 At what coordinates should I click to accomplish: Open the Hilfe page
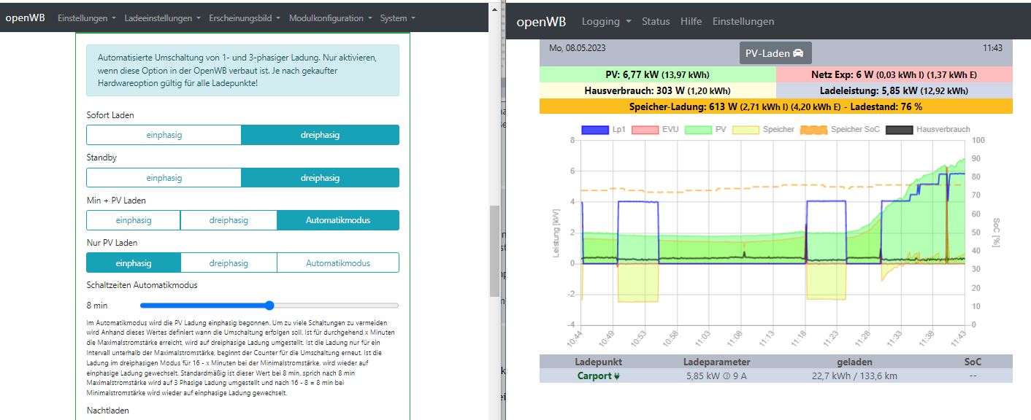click(691, 22)
